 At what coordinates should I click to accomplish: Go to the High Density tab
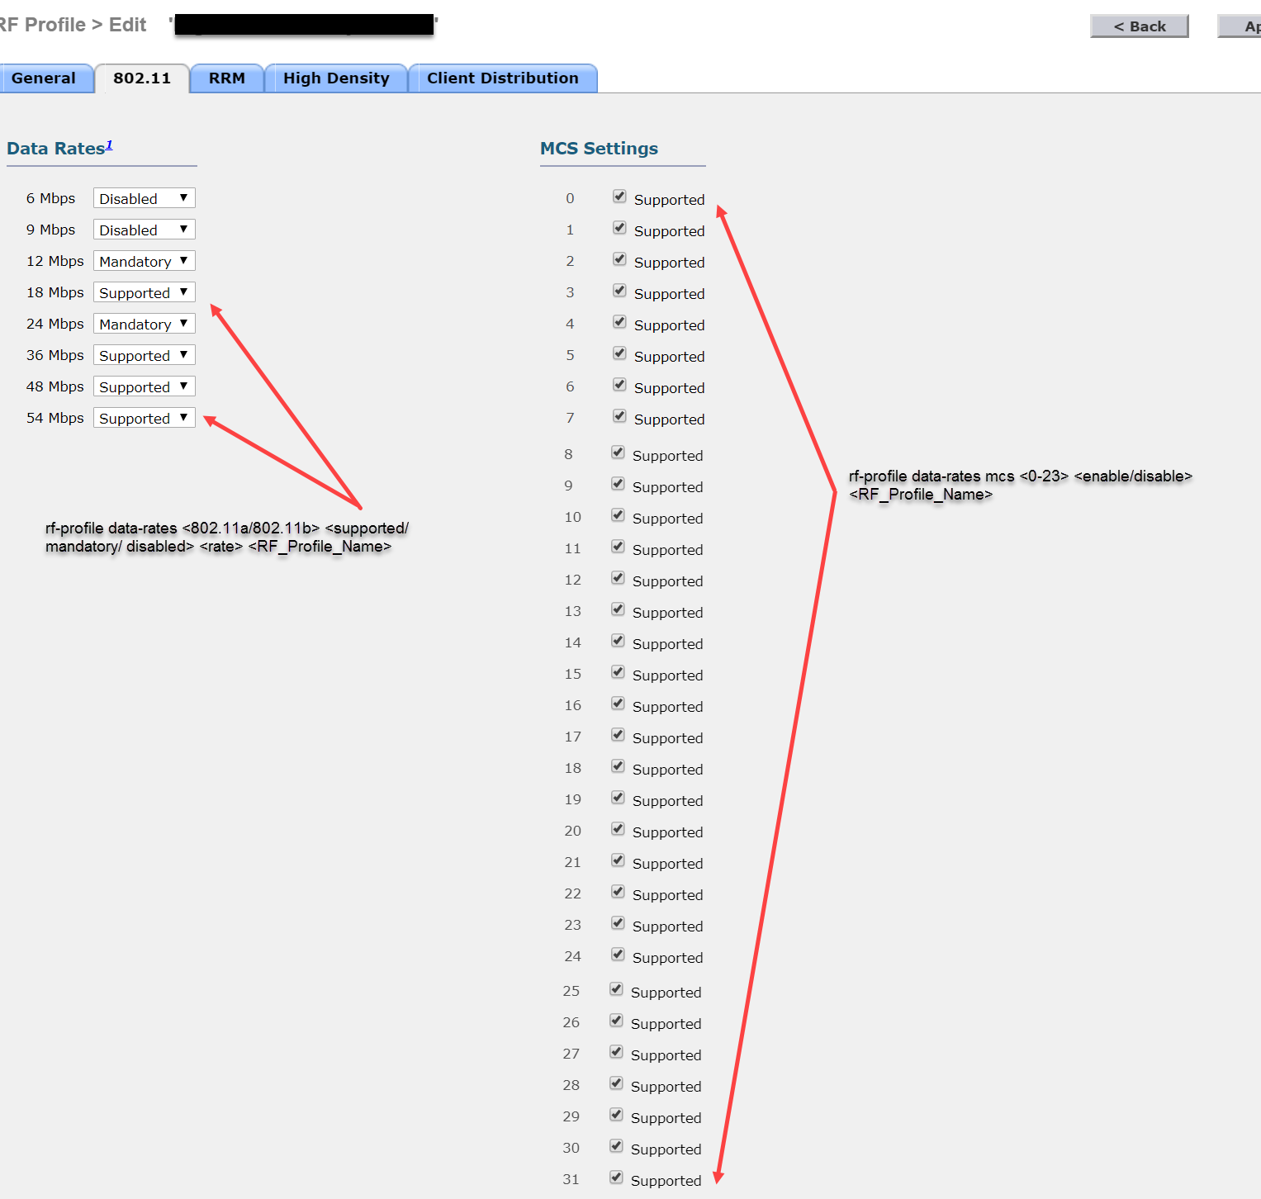(x=335, y=78)
